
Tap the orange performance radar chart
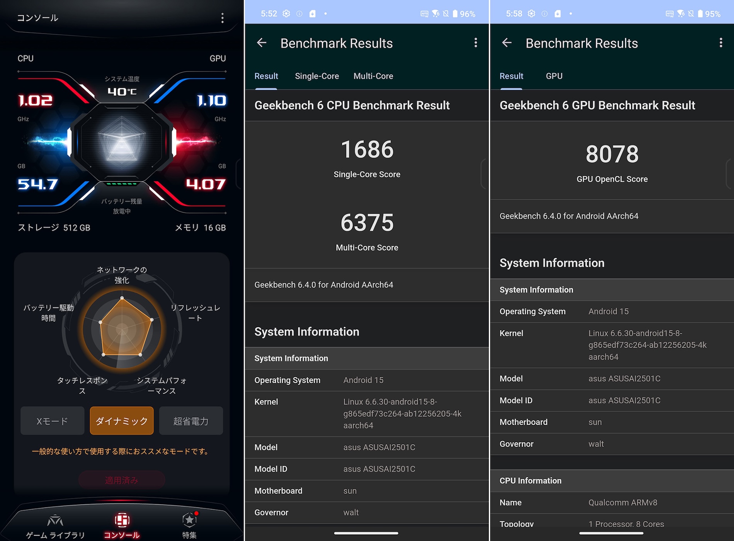[122, 329]
